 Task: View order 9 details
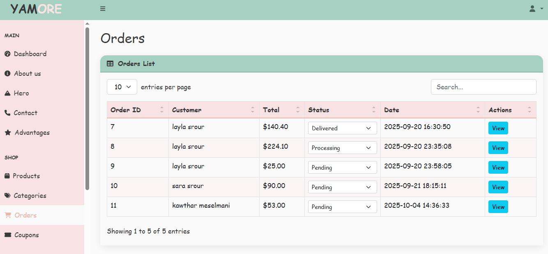498,168
